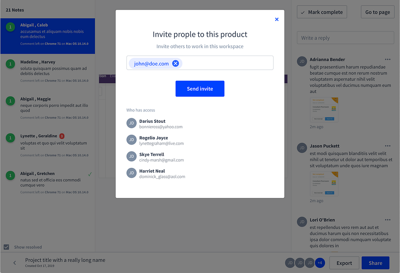
Task: Click Mark complete button
Action: point(322,12)
